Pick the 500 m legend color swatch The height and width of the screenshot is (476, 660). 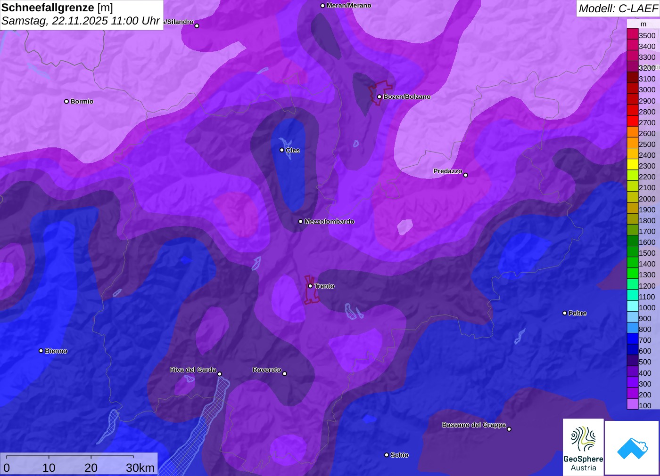coord(633,361)
